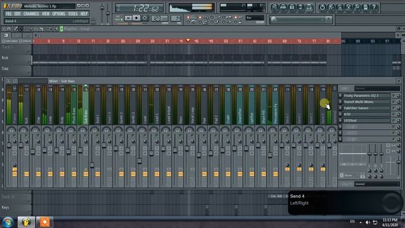Open the CHANNELS menu
Viewport: 405px width, 228px height.
point(31,14)
